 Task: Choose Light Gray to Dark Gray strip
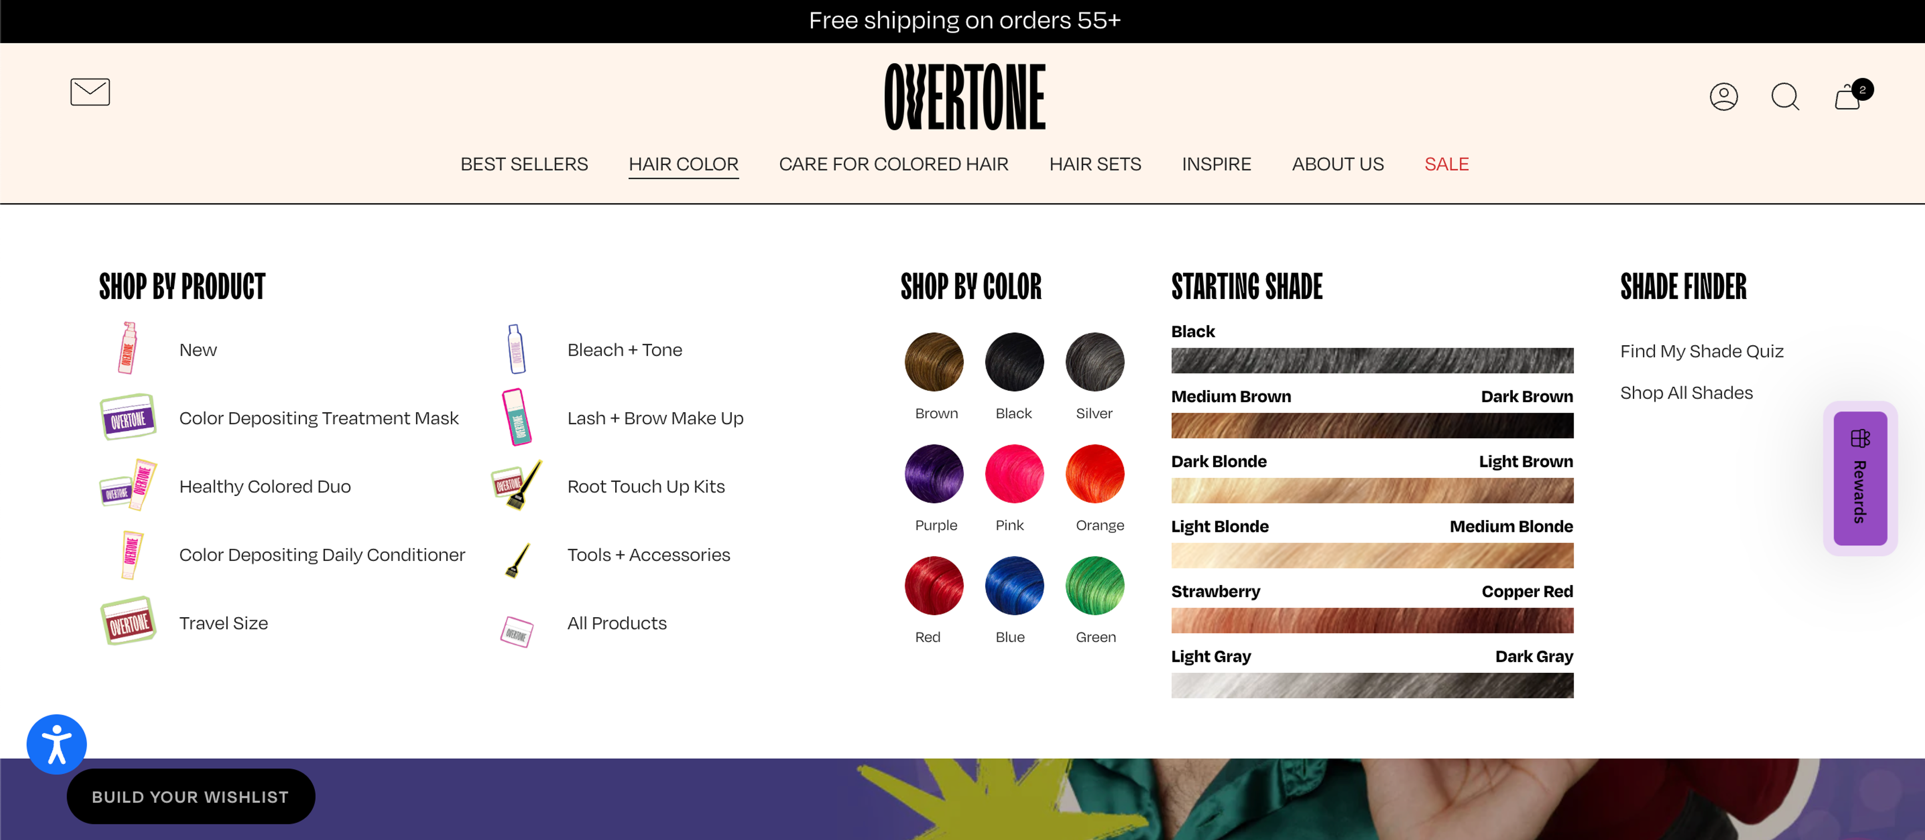pyautogui.click(x=1372, y=685)
